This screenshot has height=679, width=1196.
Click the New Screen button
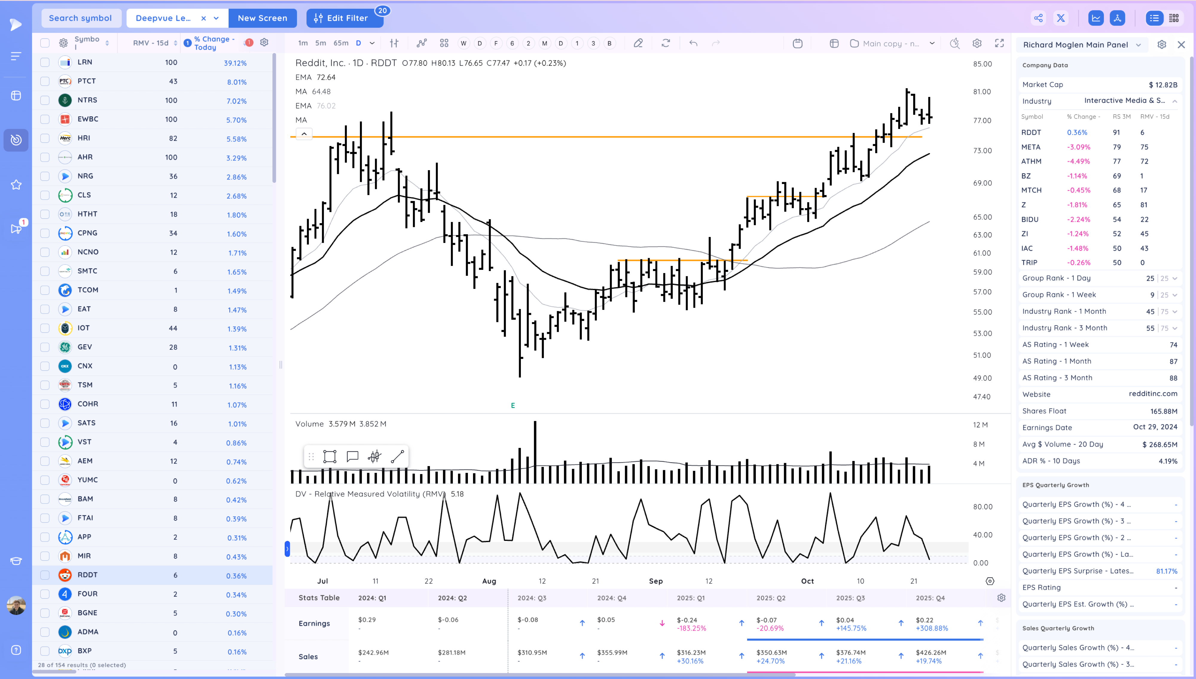pos(263,18)
